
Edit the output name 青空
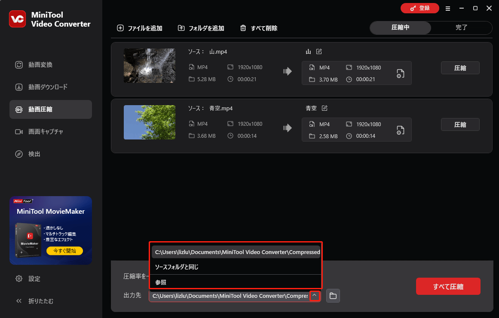[x=325, y=108]
